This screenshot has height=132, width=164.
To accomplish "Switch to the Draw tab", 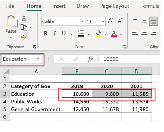I will (x=83, y=6).
